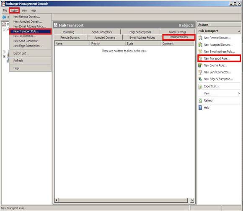Click the New Send Connector icon in Actions pane
The image size is (243, 211).
pos(200,72)
